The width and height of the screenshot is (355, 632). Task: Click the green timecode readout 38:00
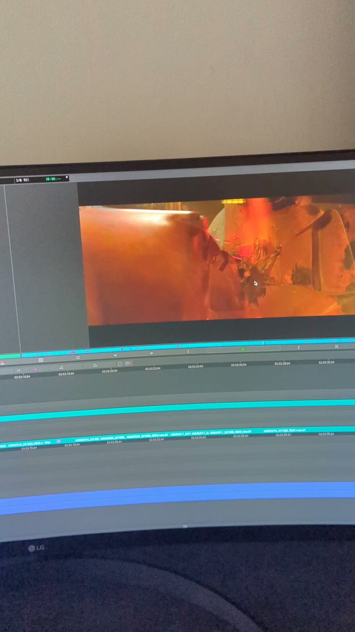pyautogui.click(x=53, y=179)
